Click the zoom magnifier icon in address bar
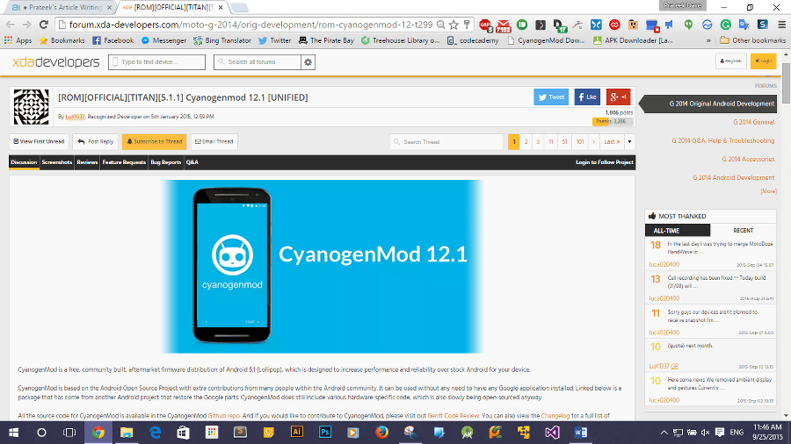Image resolution: width=791 pixels, height=444 pixels. click(441, 25)
